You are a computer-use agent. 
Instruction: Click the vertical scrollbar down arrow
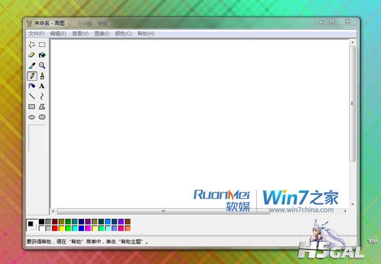[353, 204]
